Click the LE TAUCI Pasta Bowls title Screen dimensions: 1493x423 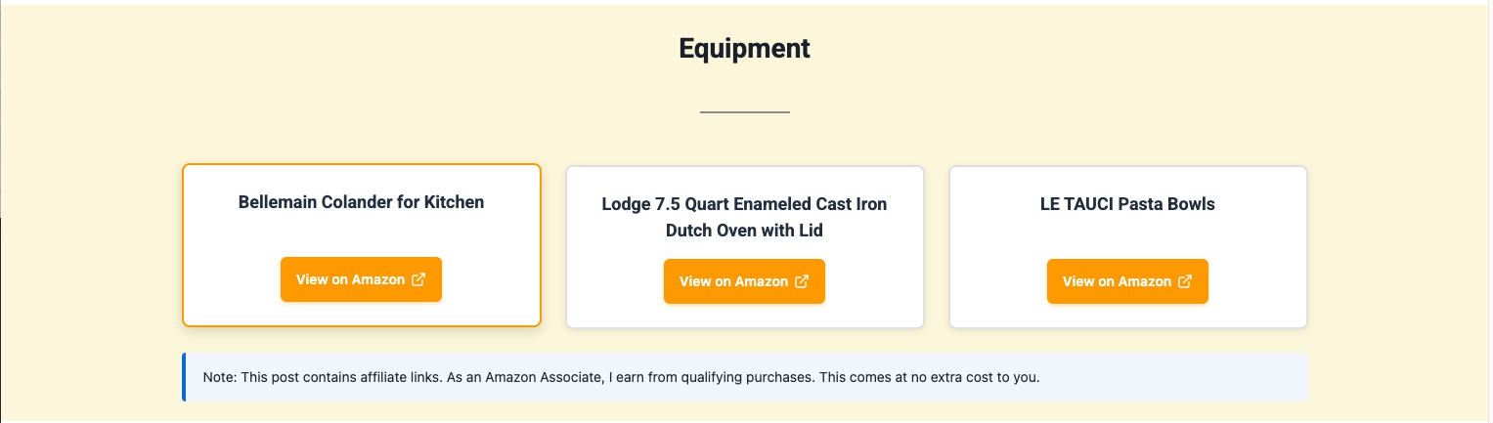tap(1127, 204)
